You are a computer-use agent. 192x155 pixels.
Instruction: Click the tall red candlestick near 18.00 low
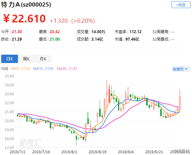(86, 132)
